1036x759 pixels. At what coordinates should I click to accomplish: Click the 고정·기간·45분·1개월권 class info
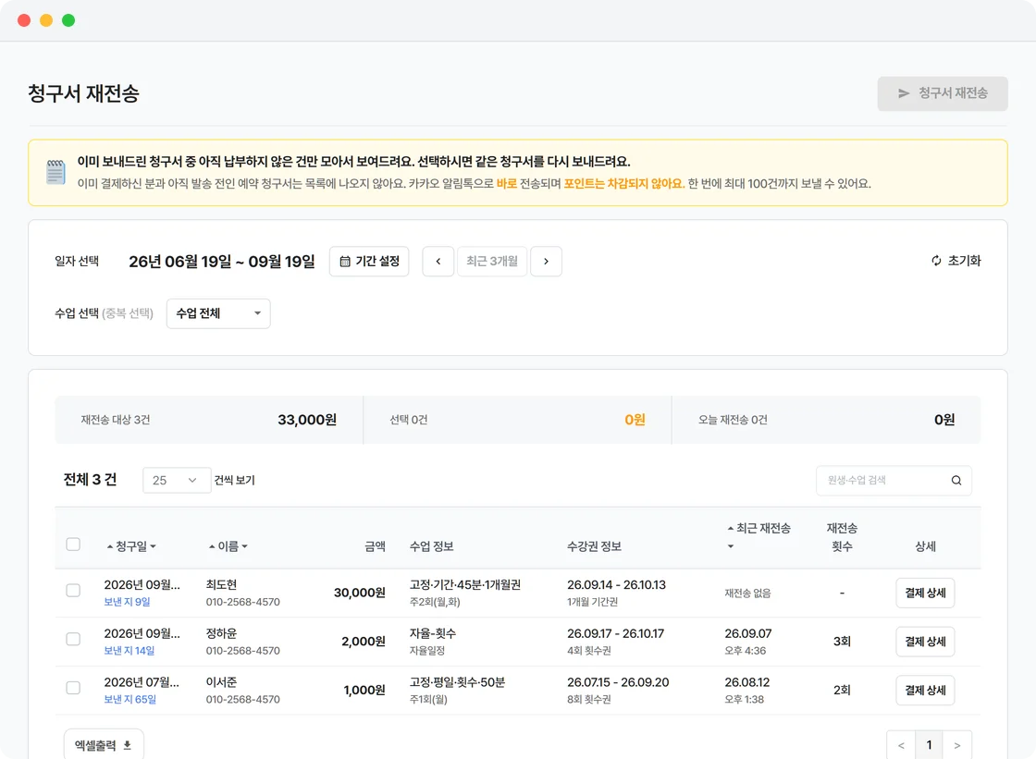[465, 584]
